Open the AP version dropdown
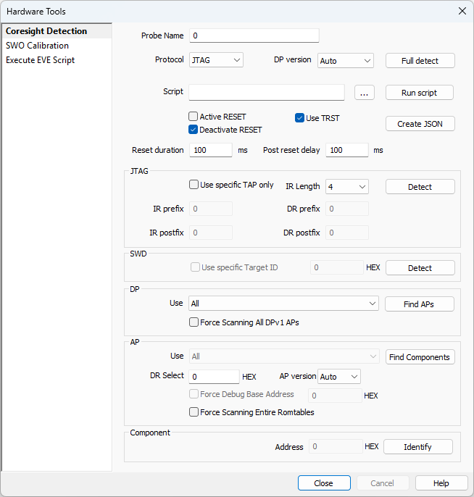The width and height of the screenshot is (474, 497). [338, 377]
